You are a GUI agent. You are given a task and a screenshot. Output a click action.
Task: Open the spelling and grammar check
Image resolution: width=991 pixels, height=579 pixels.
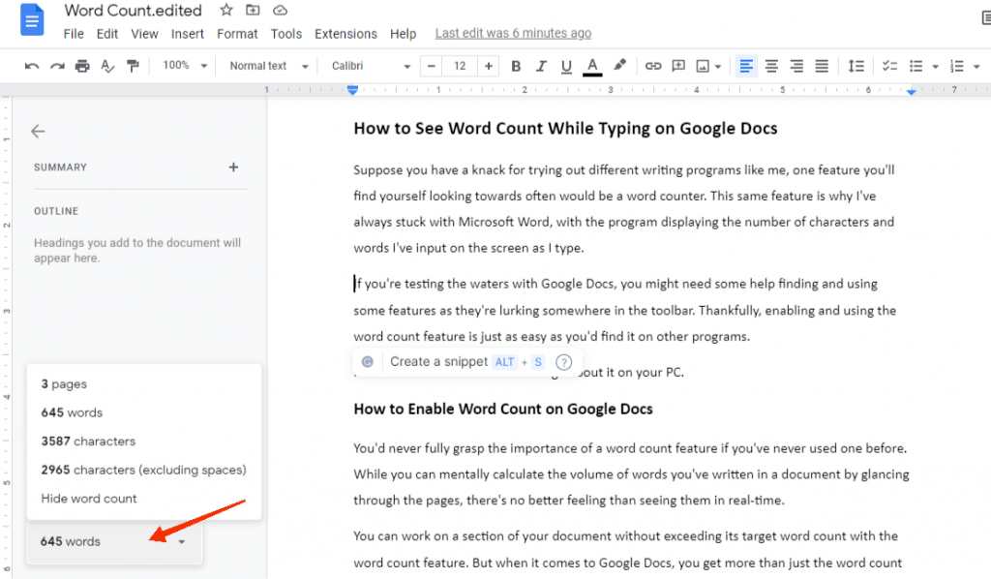[107, 66]
